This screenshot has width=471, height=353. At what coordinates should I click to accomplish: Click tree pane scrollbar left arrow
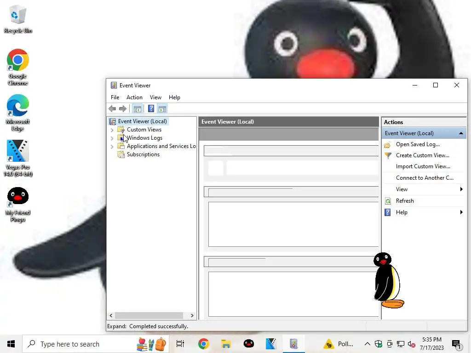point(111,315)
